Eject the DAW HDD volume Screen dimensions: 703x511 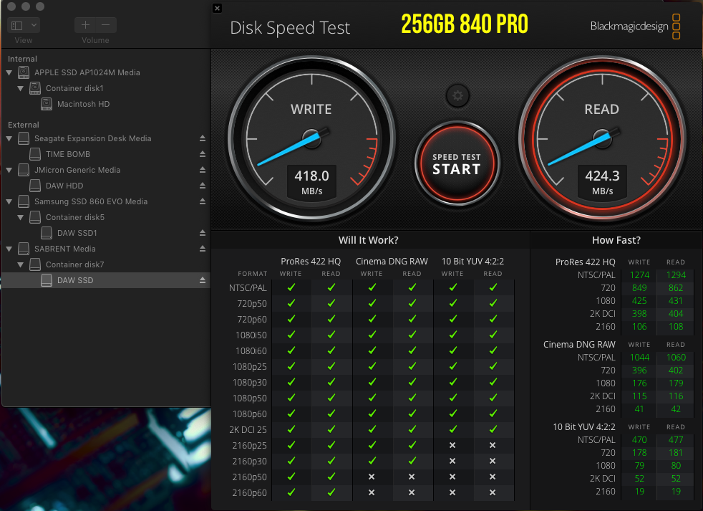(x=202, y=186)
